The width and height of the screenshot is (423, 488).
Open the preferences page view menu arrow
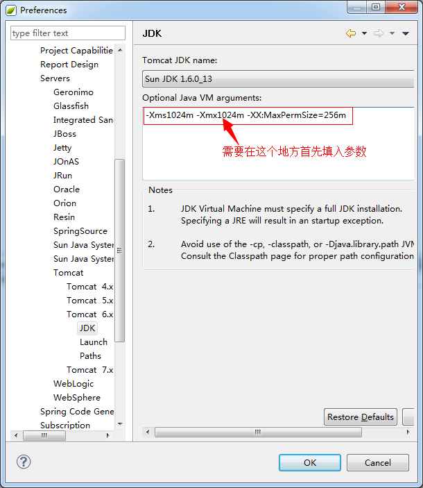406,33
